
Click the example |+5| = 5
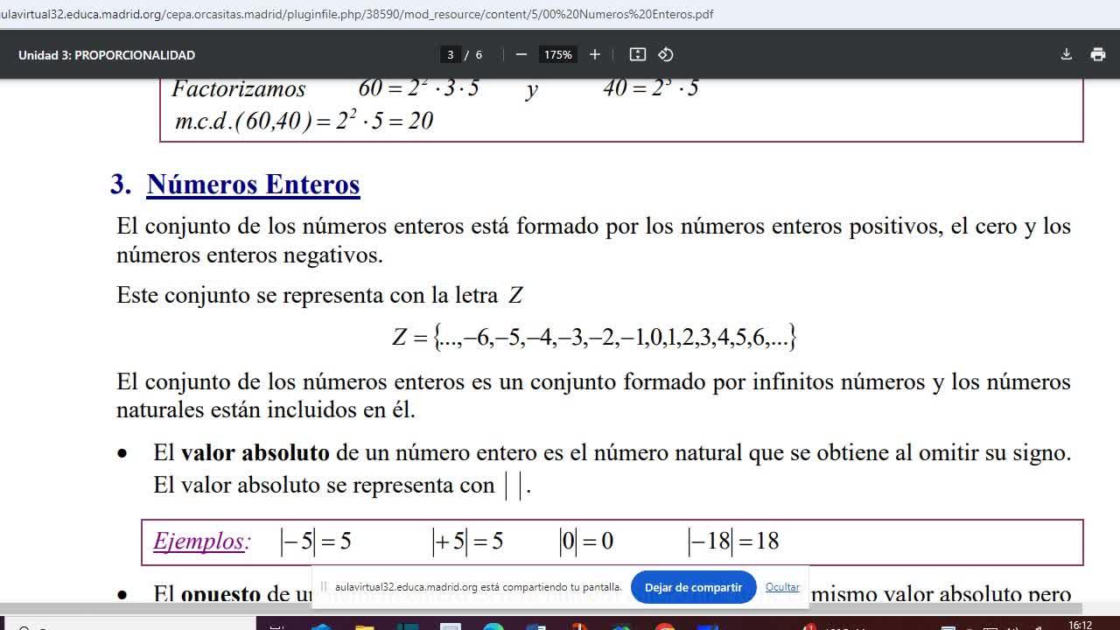point(468,542)
